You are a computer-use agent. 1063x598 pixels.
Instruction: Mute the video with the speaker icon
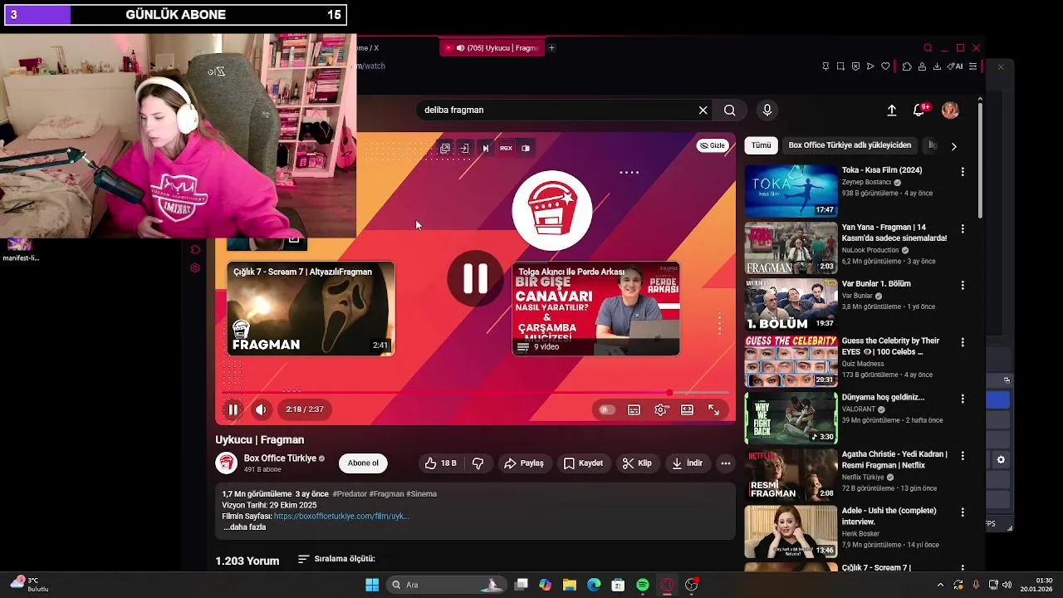point(261,409)
